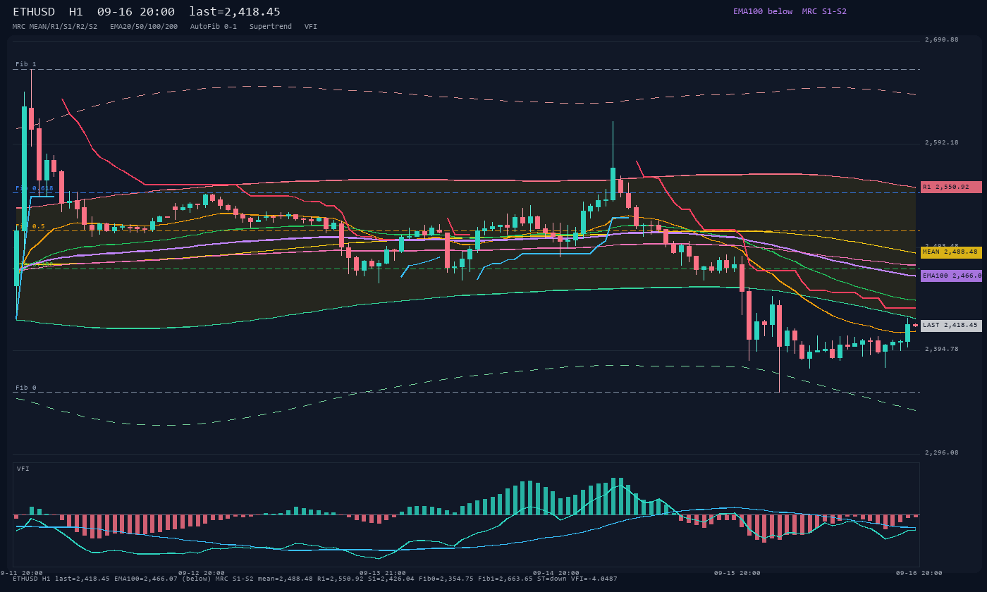The image size is (987, 592).
Task: Click the LAST 2,418.45 price label
Action: tap(951, 326)
